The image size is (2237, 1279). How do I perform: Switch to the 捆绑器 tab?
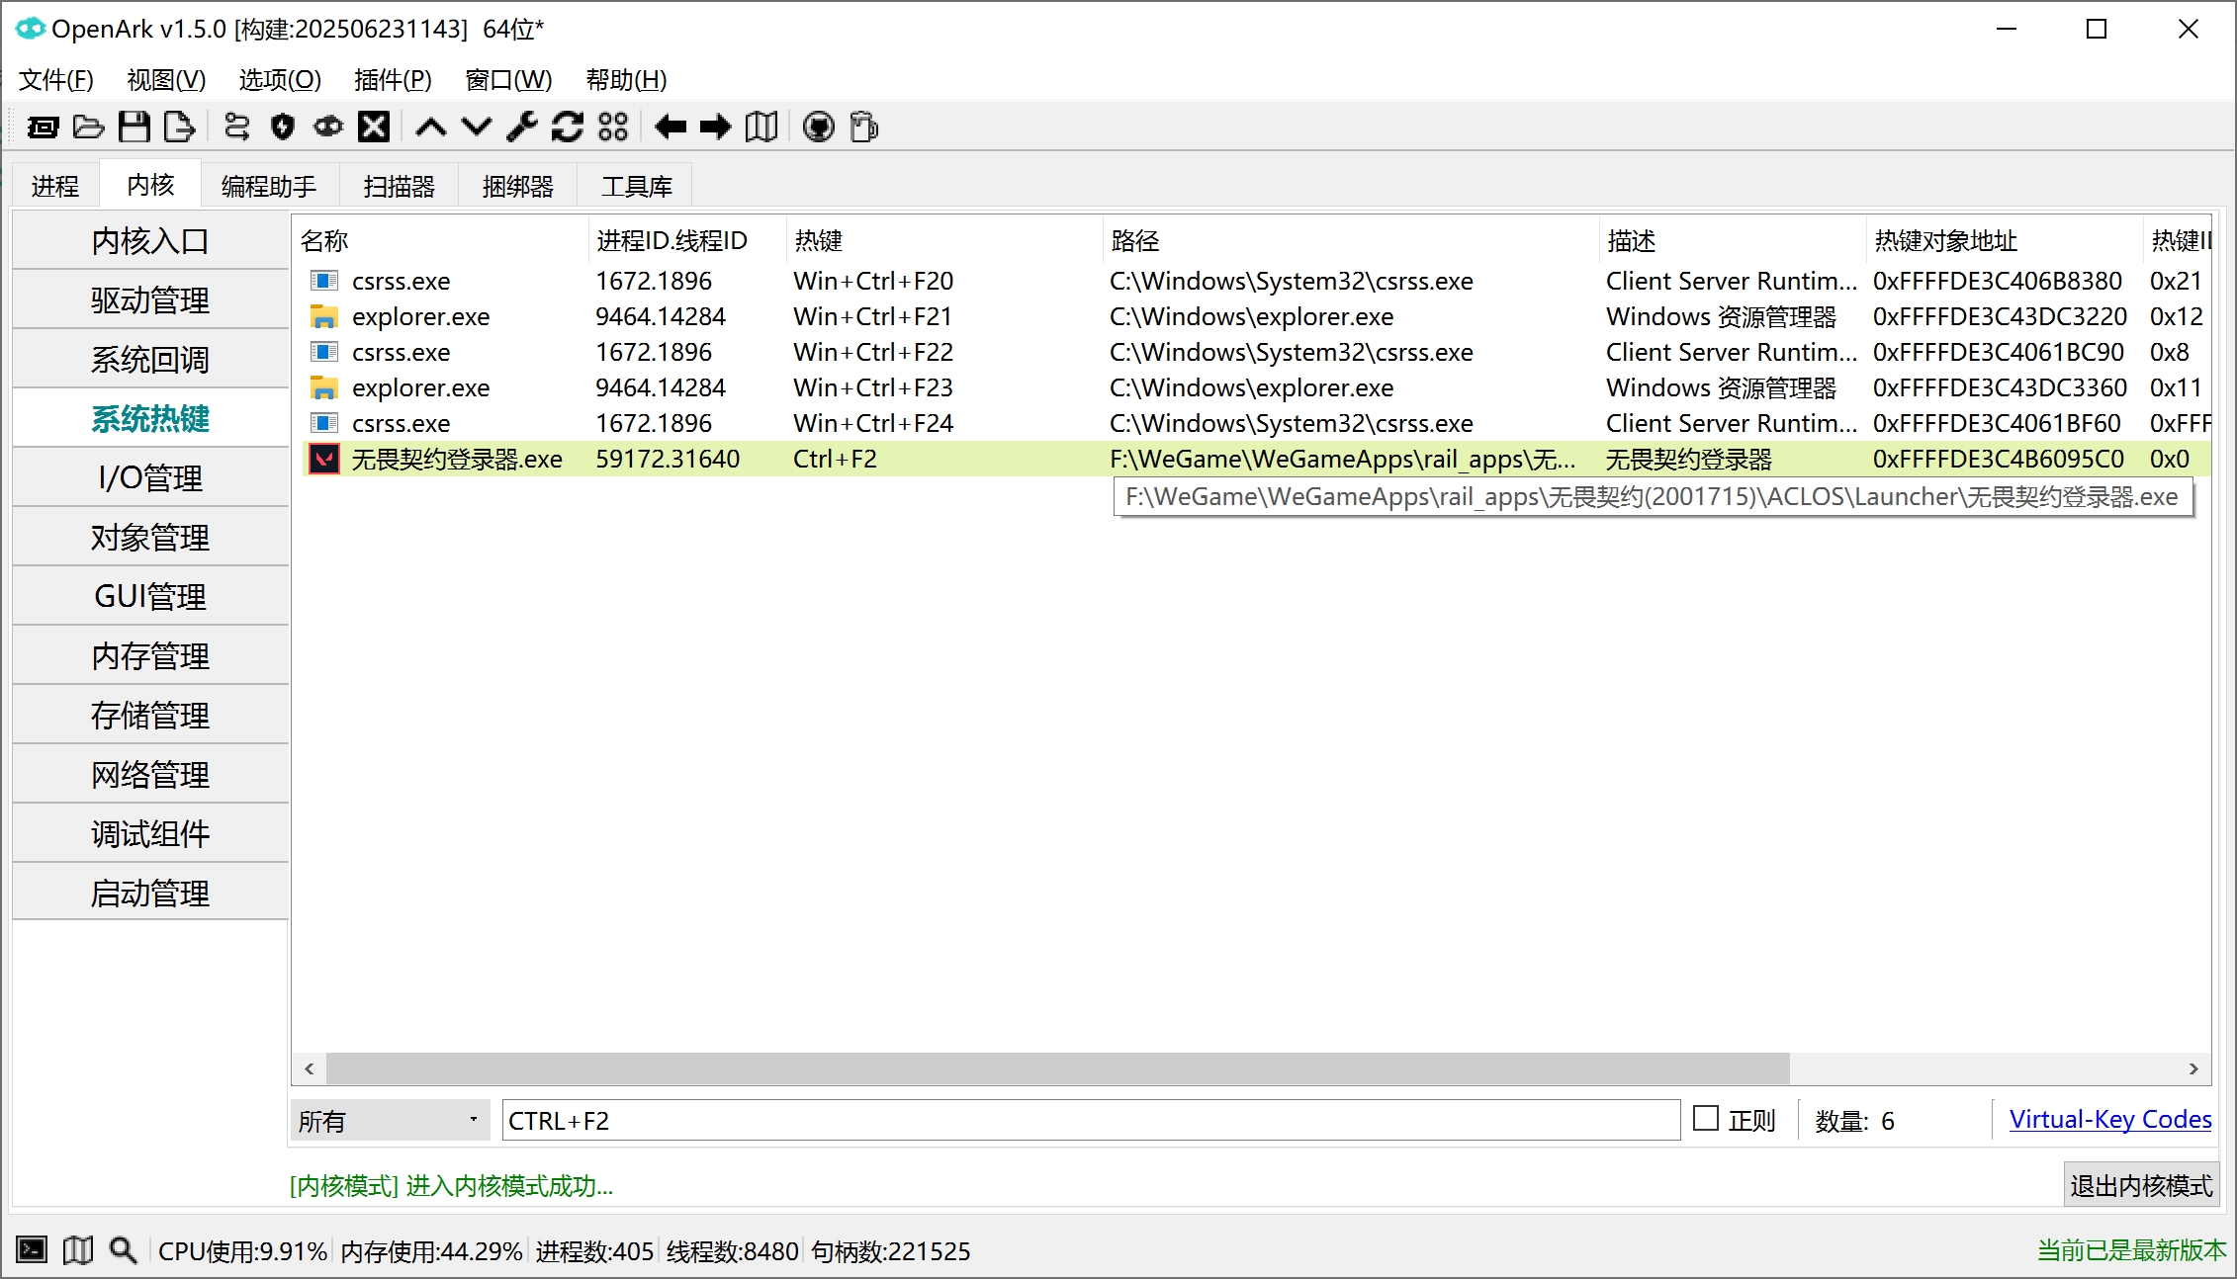tap(518, 186)
